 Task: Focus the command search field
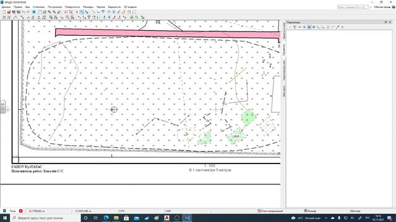coord(353,7)
